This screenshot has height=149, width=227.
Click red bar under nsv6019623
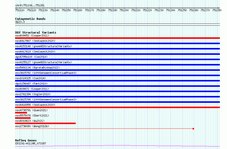(x=45, y=123)
